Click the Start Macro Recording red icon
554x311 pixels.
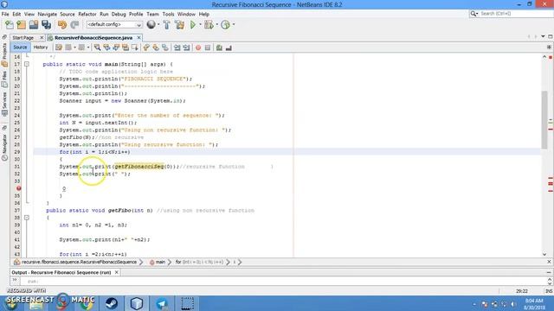(198, 48)
